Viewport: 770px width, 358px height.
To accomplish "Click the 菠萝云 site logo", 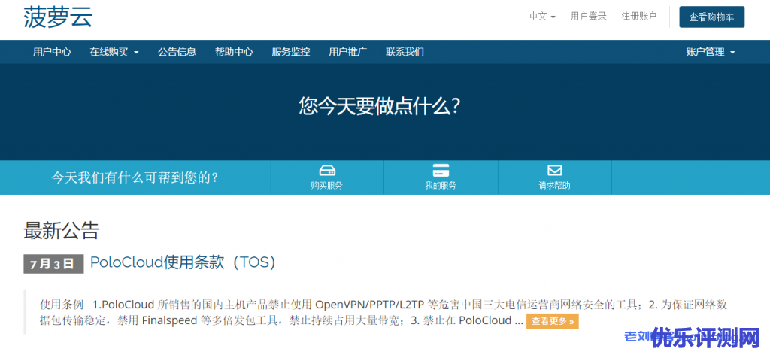I will pos(58,17).
